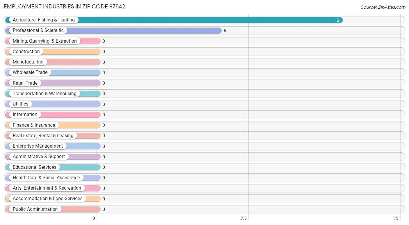Screen dimensions: 409x225
Task: Click the Manufacturing label
Action: [x=28, y=62]
